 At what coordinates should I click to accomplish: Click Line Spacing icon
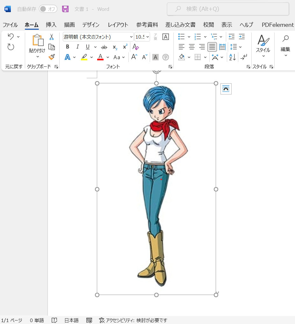pos(234,47)
